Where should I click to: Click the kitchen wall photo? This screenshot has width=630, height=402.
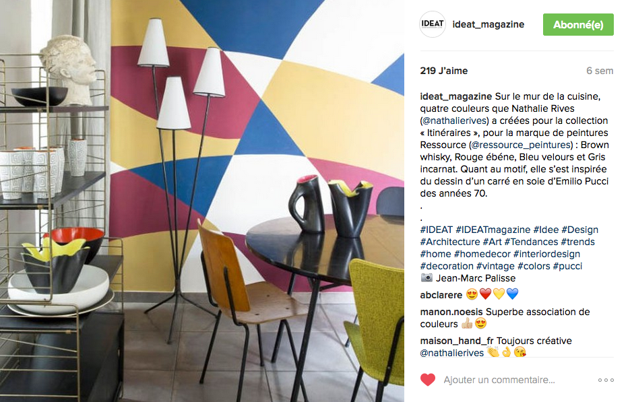coord(202,201)
